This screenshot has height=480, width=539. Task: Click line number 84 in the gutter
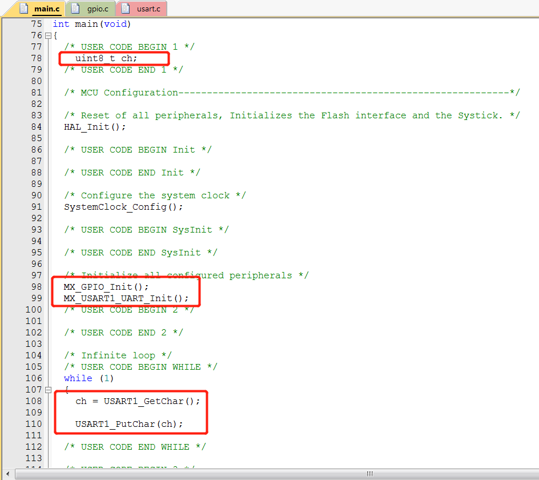coord(37,127)
